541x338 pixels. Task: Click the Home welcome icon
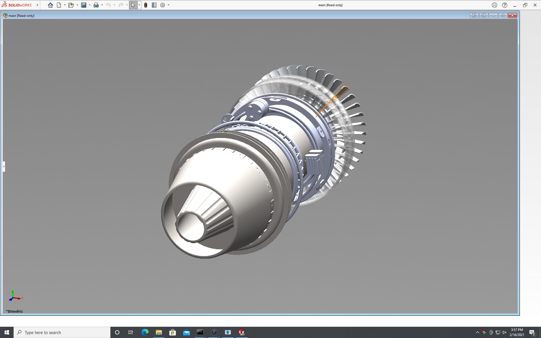pos(50,5)
